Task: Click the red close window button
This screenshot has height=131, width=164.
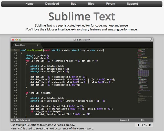Action: (13, 40)
